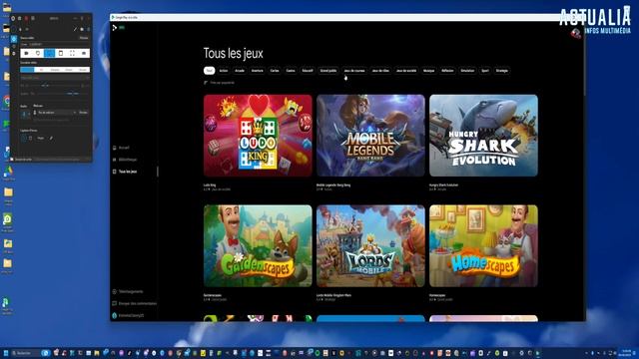639x359 pixels.
Task: Open Envoyer des commentaires in the sidebar
Action: pos(134,303)
